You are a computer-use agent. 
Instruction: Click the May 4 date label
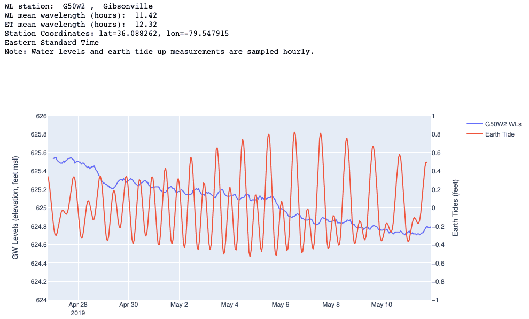pos(230,305)
